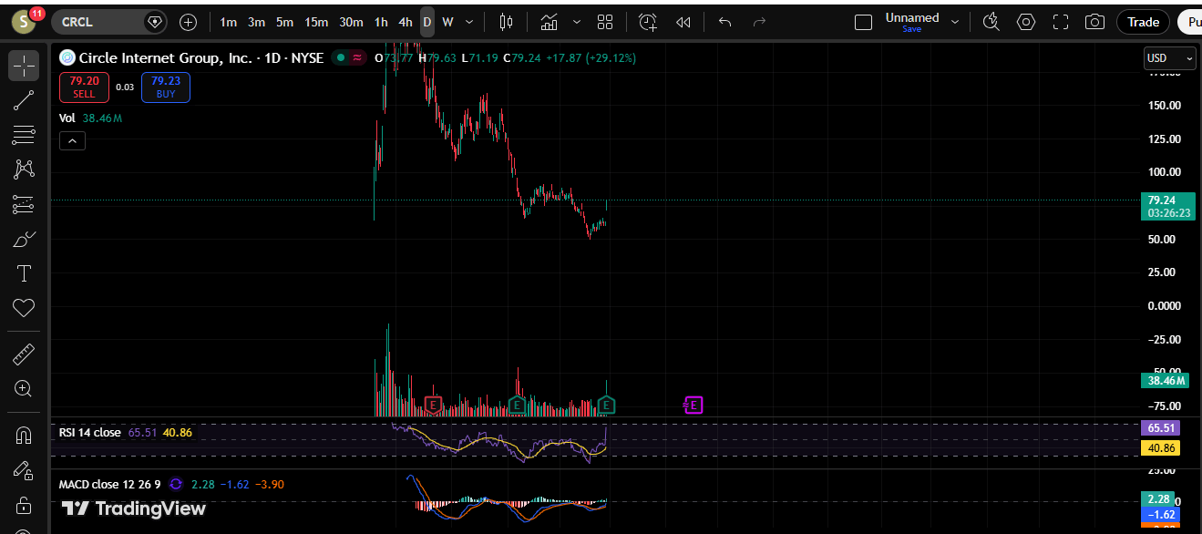Switch to the 15m timeframe

click(x=316, y=22)
